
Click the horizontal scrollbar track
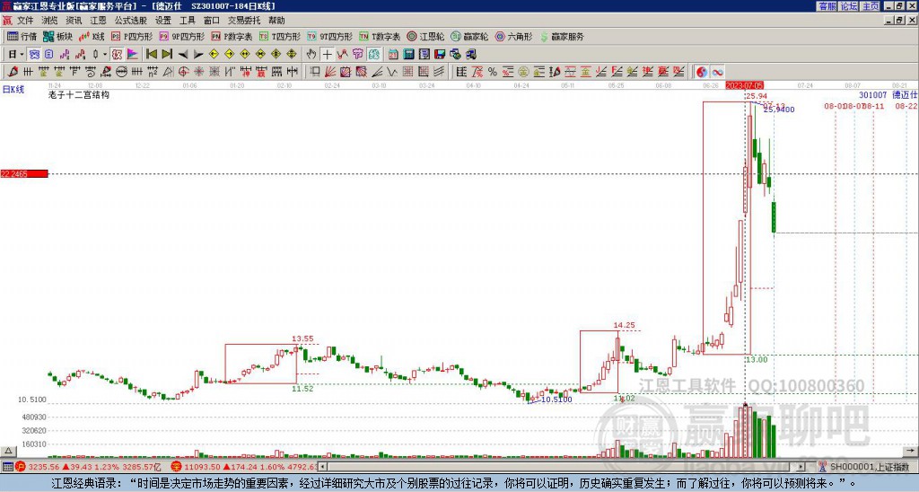click(562, 467)
